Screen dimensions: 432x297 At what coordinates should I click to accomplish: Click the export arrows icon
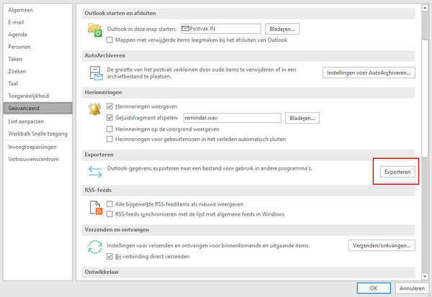click(95, 171)
